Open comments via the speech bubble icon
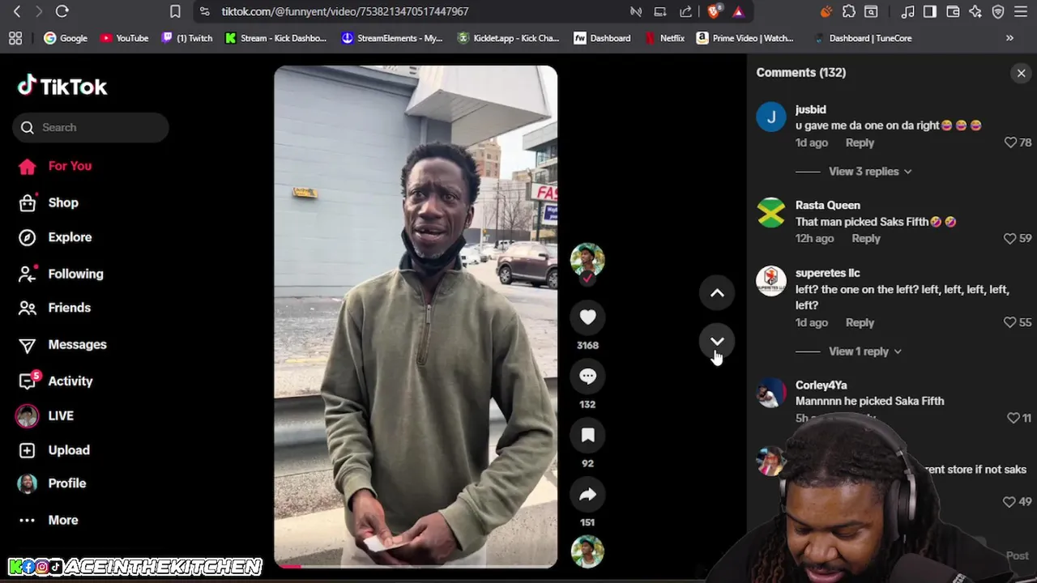 click(x=587, y=377)
